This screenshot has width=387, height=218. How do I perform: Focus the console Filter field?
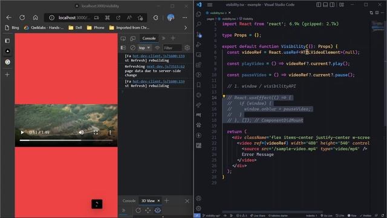[x=172, y=48]
